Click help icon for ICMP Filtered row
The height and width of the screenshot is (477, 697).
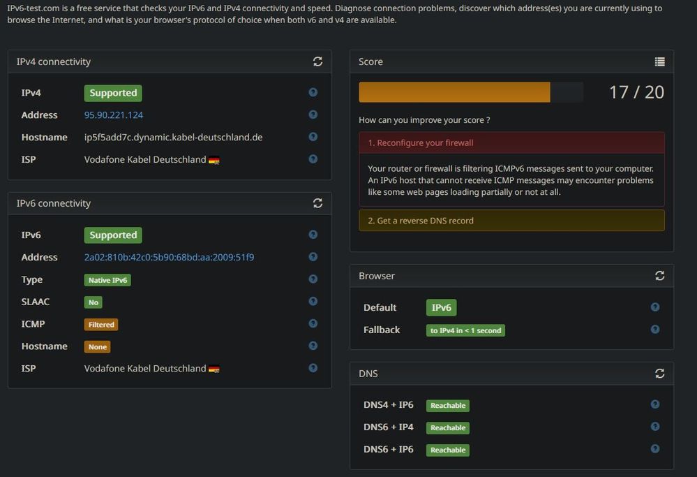click(313, 324)
